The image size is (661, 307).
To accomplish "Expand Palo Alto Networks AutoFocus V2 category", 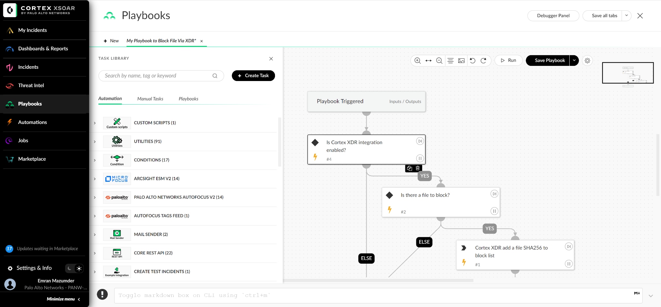I will tap(95, 197).
